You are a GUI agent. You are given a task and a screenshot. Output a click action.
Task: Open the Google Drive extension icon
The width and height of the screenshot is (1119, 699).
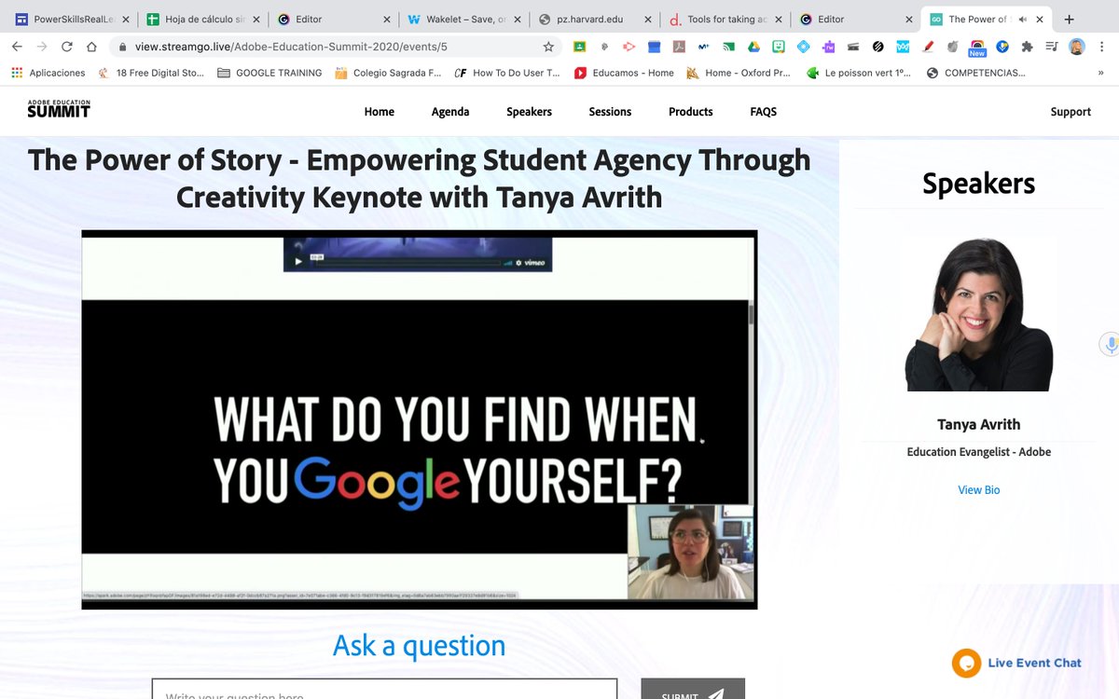click(753, 47)
